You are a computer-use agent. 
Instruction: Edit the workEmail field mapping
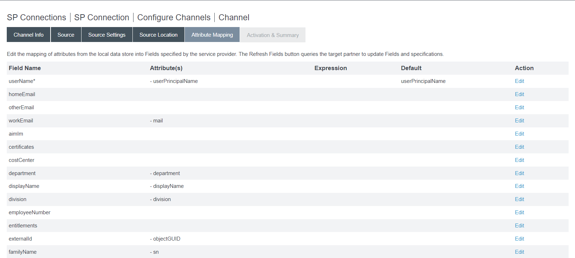click(519, 121)
